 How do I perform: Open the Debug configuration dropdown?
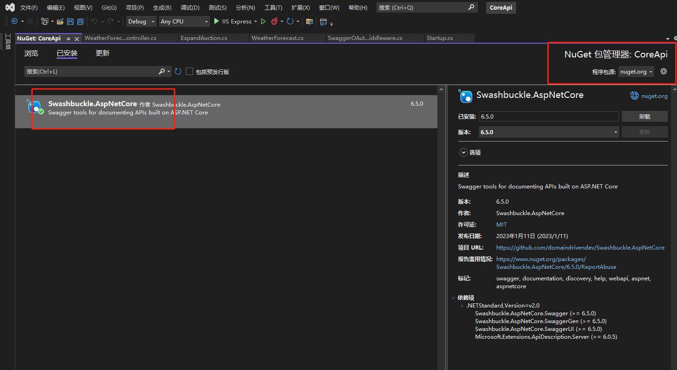141,21
